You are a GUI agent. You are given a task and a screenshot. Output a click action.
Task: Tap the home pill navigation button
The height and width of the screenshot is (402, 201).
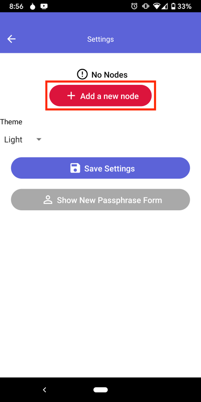tap(100, 390)
